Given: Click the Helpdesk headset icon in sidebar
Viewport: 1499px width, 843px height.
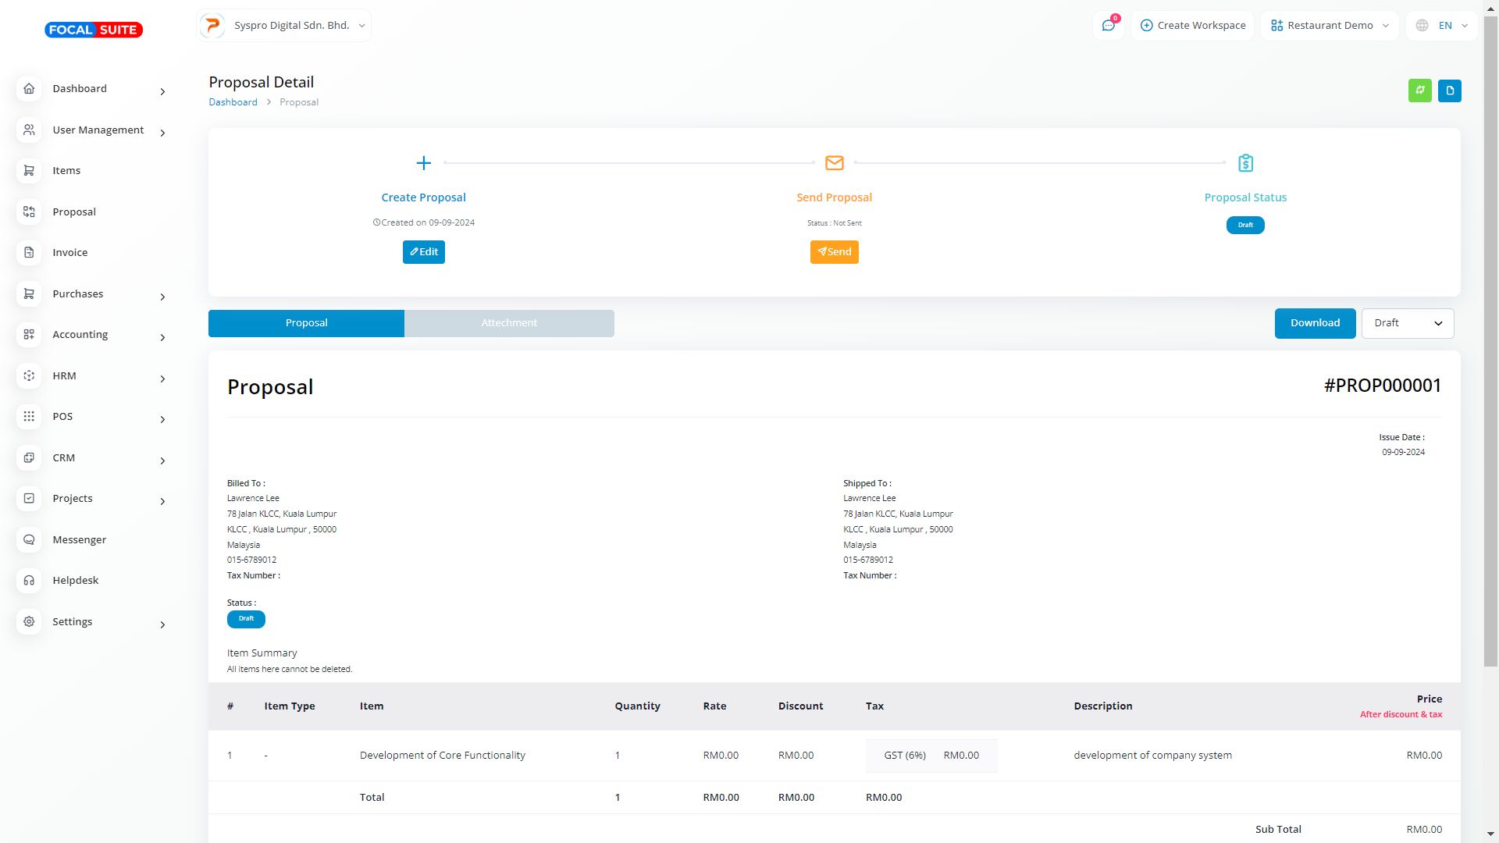Looking at the screenshot, I should click(x=29, y=581).
